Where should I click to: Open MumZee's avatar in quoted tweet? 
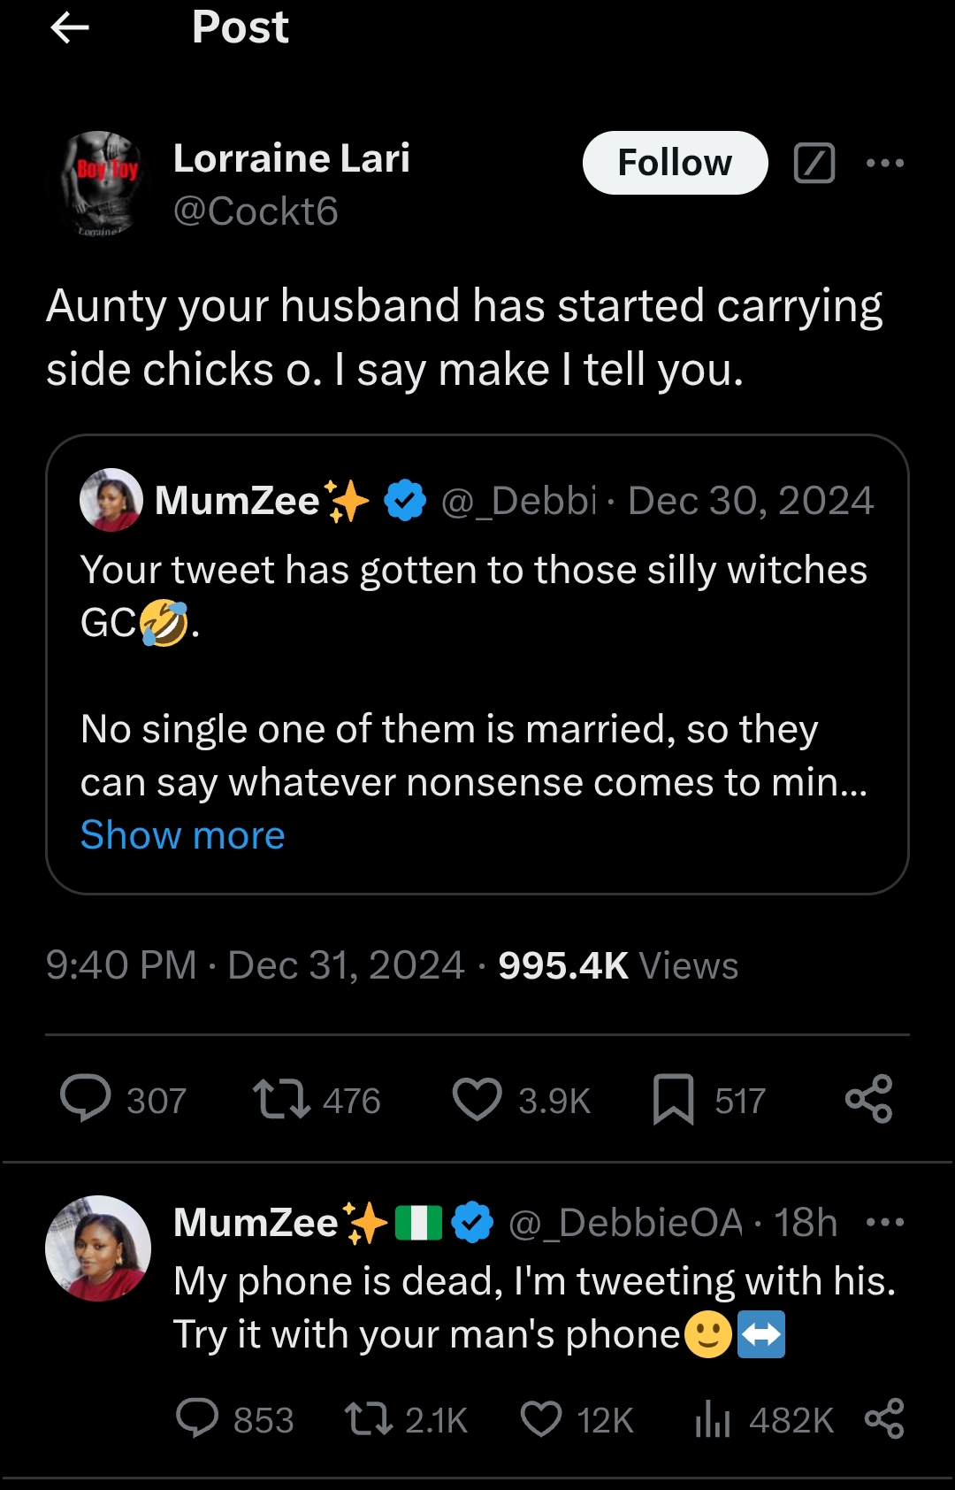pyautogui.click(x=111, y=500)
